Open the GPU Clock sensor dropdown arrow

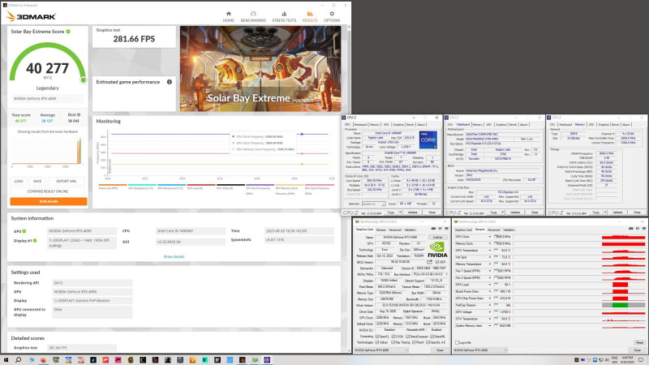tap(490, 237)
